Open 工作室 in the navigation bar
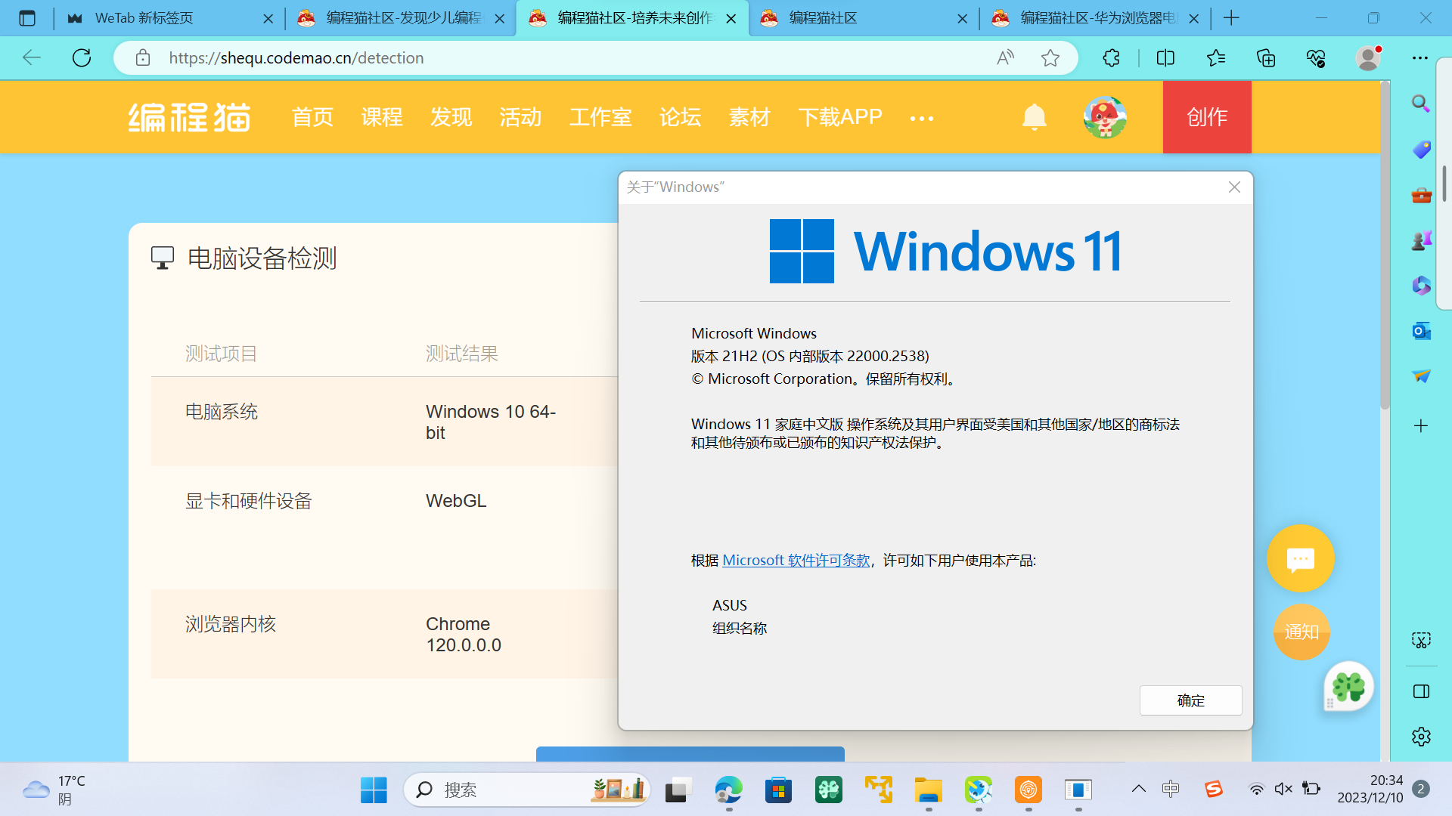This screenshot has height=816, width=1452. (600, 117)
